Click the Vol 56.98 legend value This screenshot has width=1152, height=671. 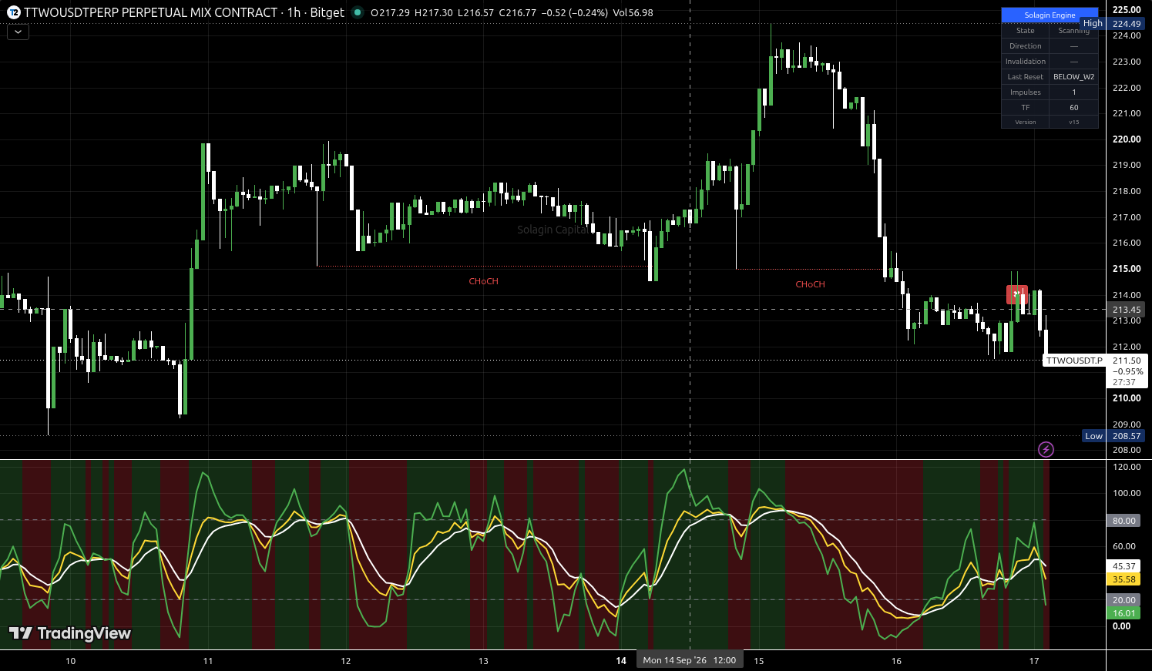point(633,13)
